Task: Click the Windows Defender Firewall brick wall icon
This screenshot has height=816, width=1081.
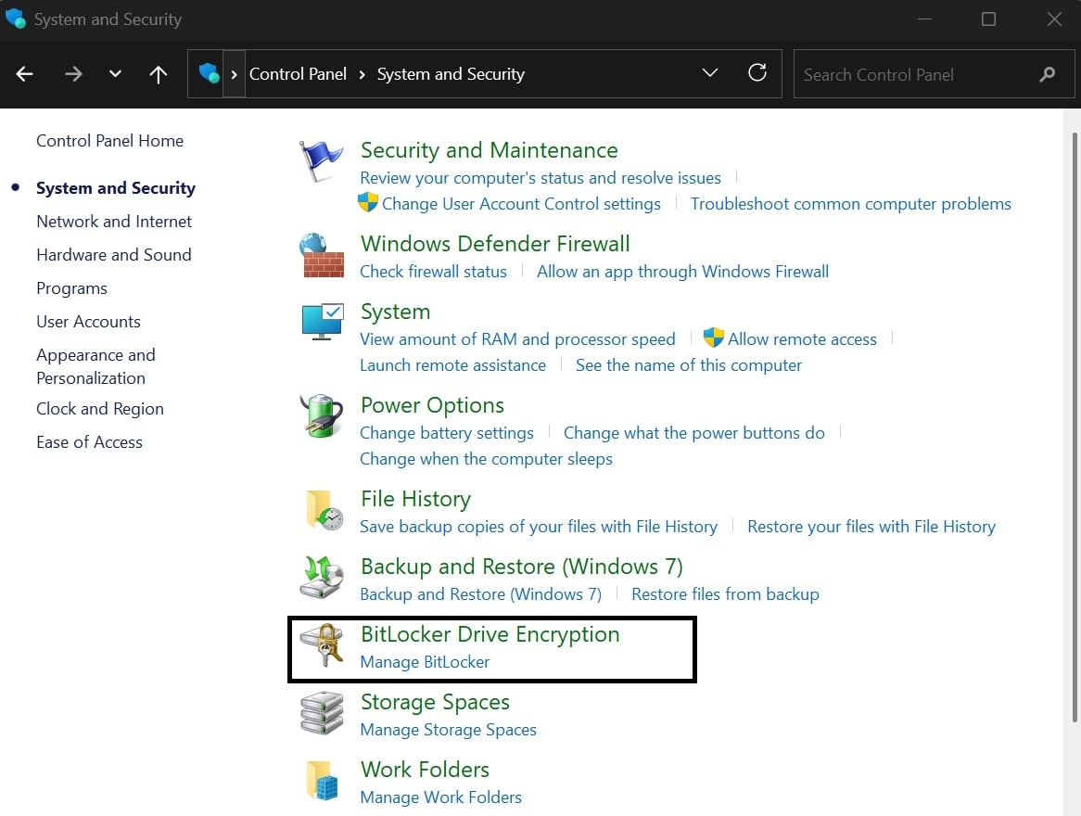Action: [321, 256]
